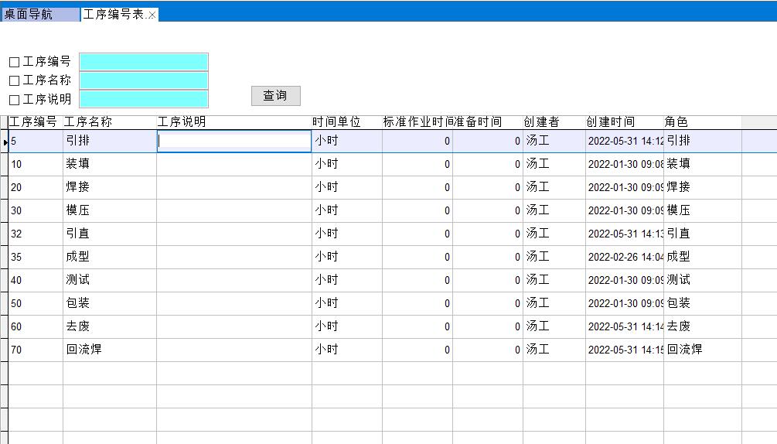777x444 pixels.
Task: Select the 焊接 cell in 工序名称 column
Action: [109, 187]
